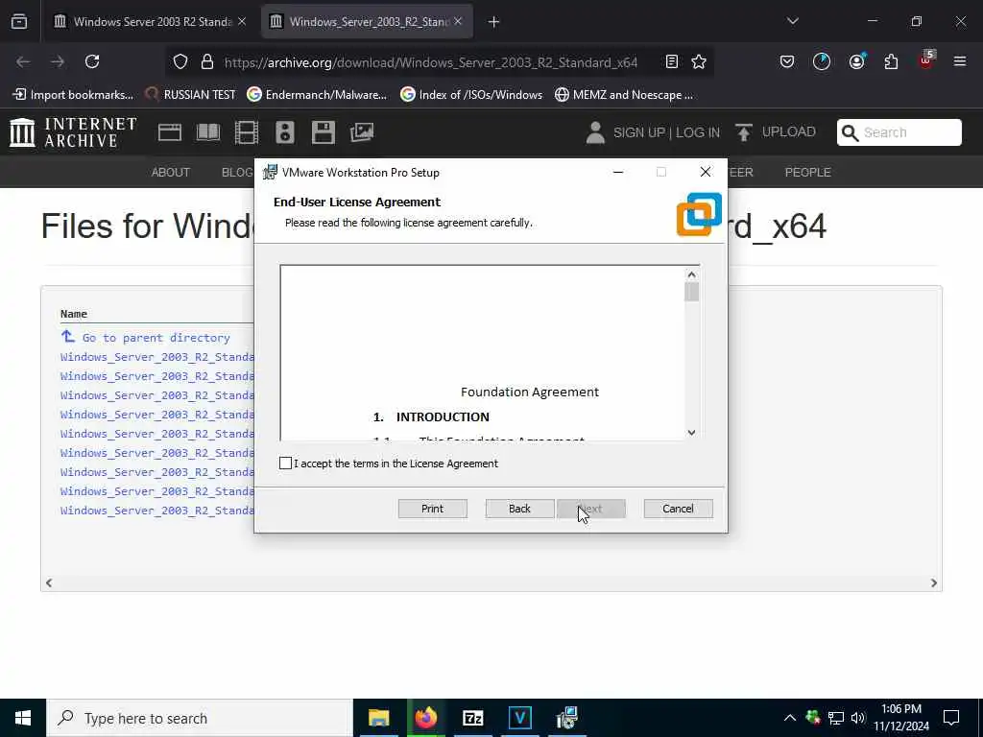The image size is (983, 737).
Task: Open the Texts book icon
Action: (208, 132)
